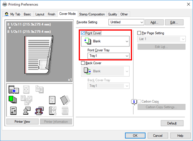This screenshot has width=193, height=141.
Task: Open the Favorite Setting Untitled dropdown
Action: point(126,22)
